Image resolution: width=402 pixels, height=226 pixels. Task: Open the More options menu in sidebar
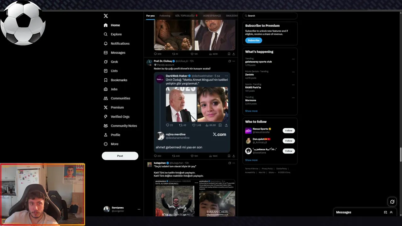(x=111, y=144)
